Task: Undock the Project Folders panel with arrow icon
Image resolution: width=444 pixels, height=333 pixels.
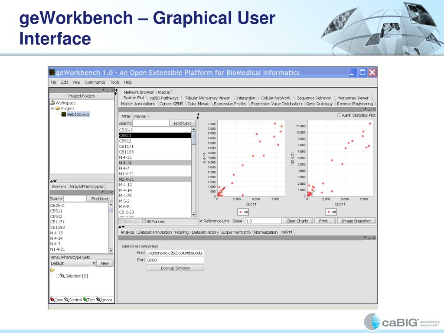Action: click(x=103, y=91)
